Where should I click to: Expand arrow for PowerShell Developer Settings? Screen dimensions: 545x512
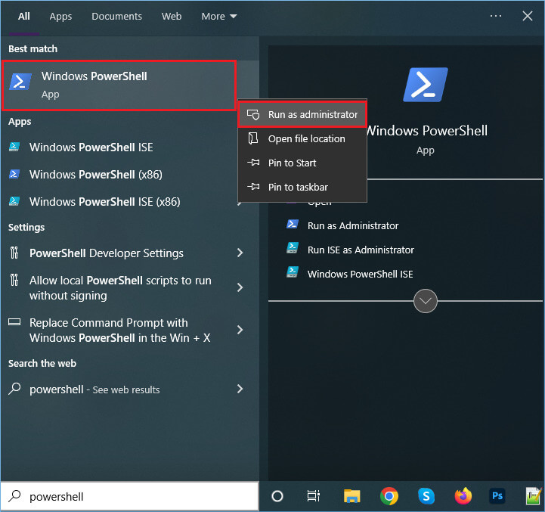coord(240,253)
